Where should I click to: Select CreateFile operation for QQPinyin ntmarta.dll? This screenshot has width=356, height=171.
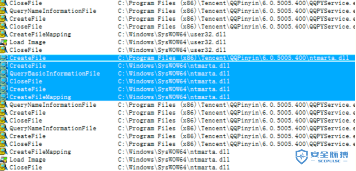point(28,58)
